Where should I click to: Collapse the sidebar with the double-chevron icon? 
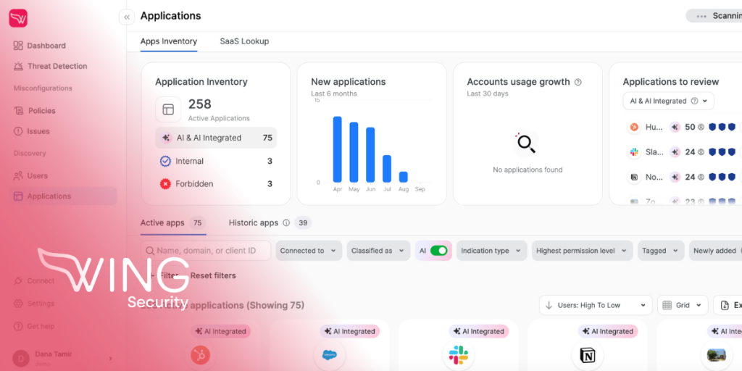click(x=127, y=17)
